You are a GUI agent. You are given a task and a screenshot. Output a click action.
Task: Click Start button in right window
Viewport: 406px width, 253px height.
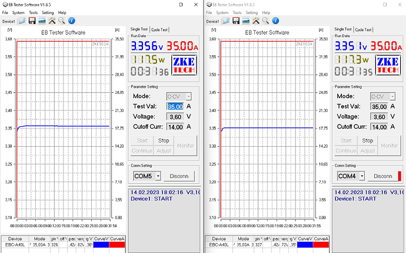coord(346,140)
